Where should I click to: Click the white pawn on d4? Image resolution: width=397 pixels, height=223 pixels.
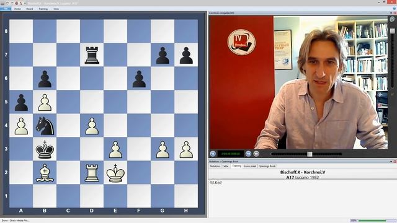coord(92,126)
